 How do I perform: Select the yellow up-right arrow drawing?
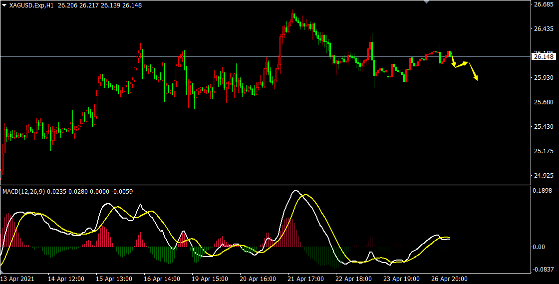(x=462, y=64)
